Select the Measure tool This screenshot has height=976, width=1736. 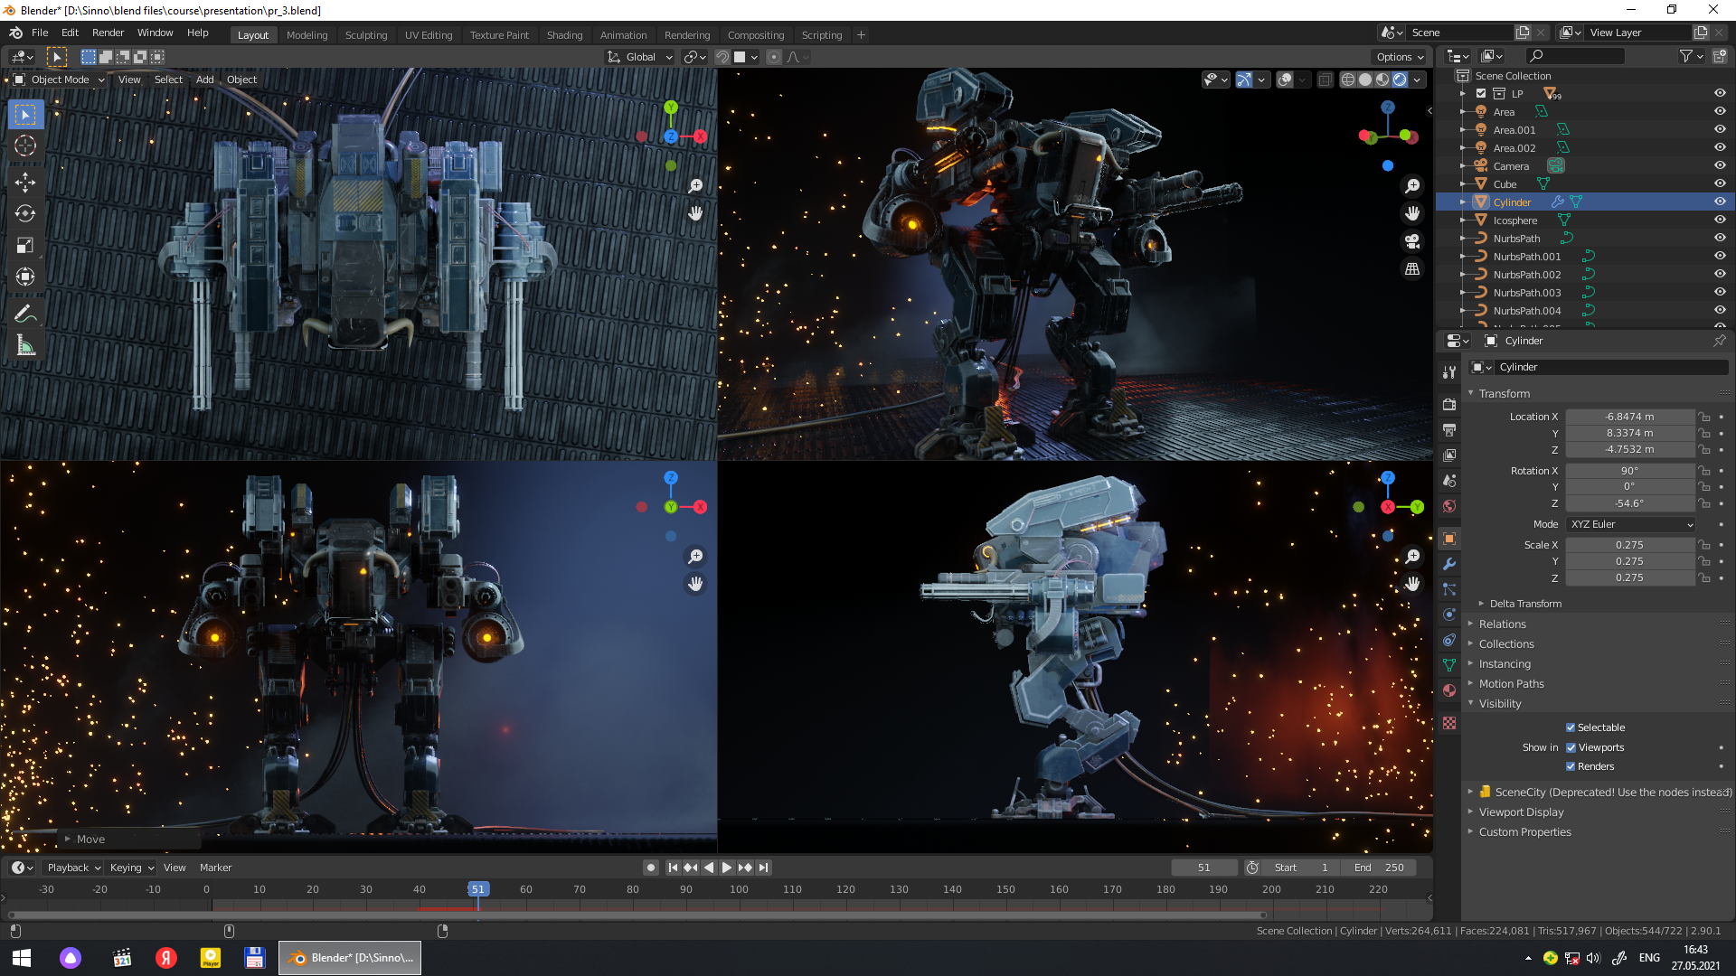[25, 346]
